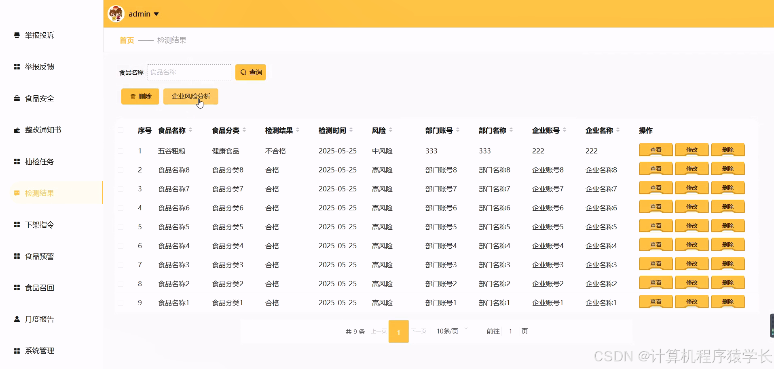Select the 食品预警 sidebar icon

click(16, 256)
